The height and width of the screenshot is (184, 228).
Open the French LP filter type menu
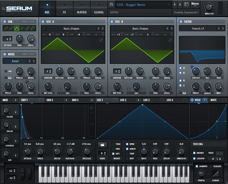click(x=198, y=29)
